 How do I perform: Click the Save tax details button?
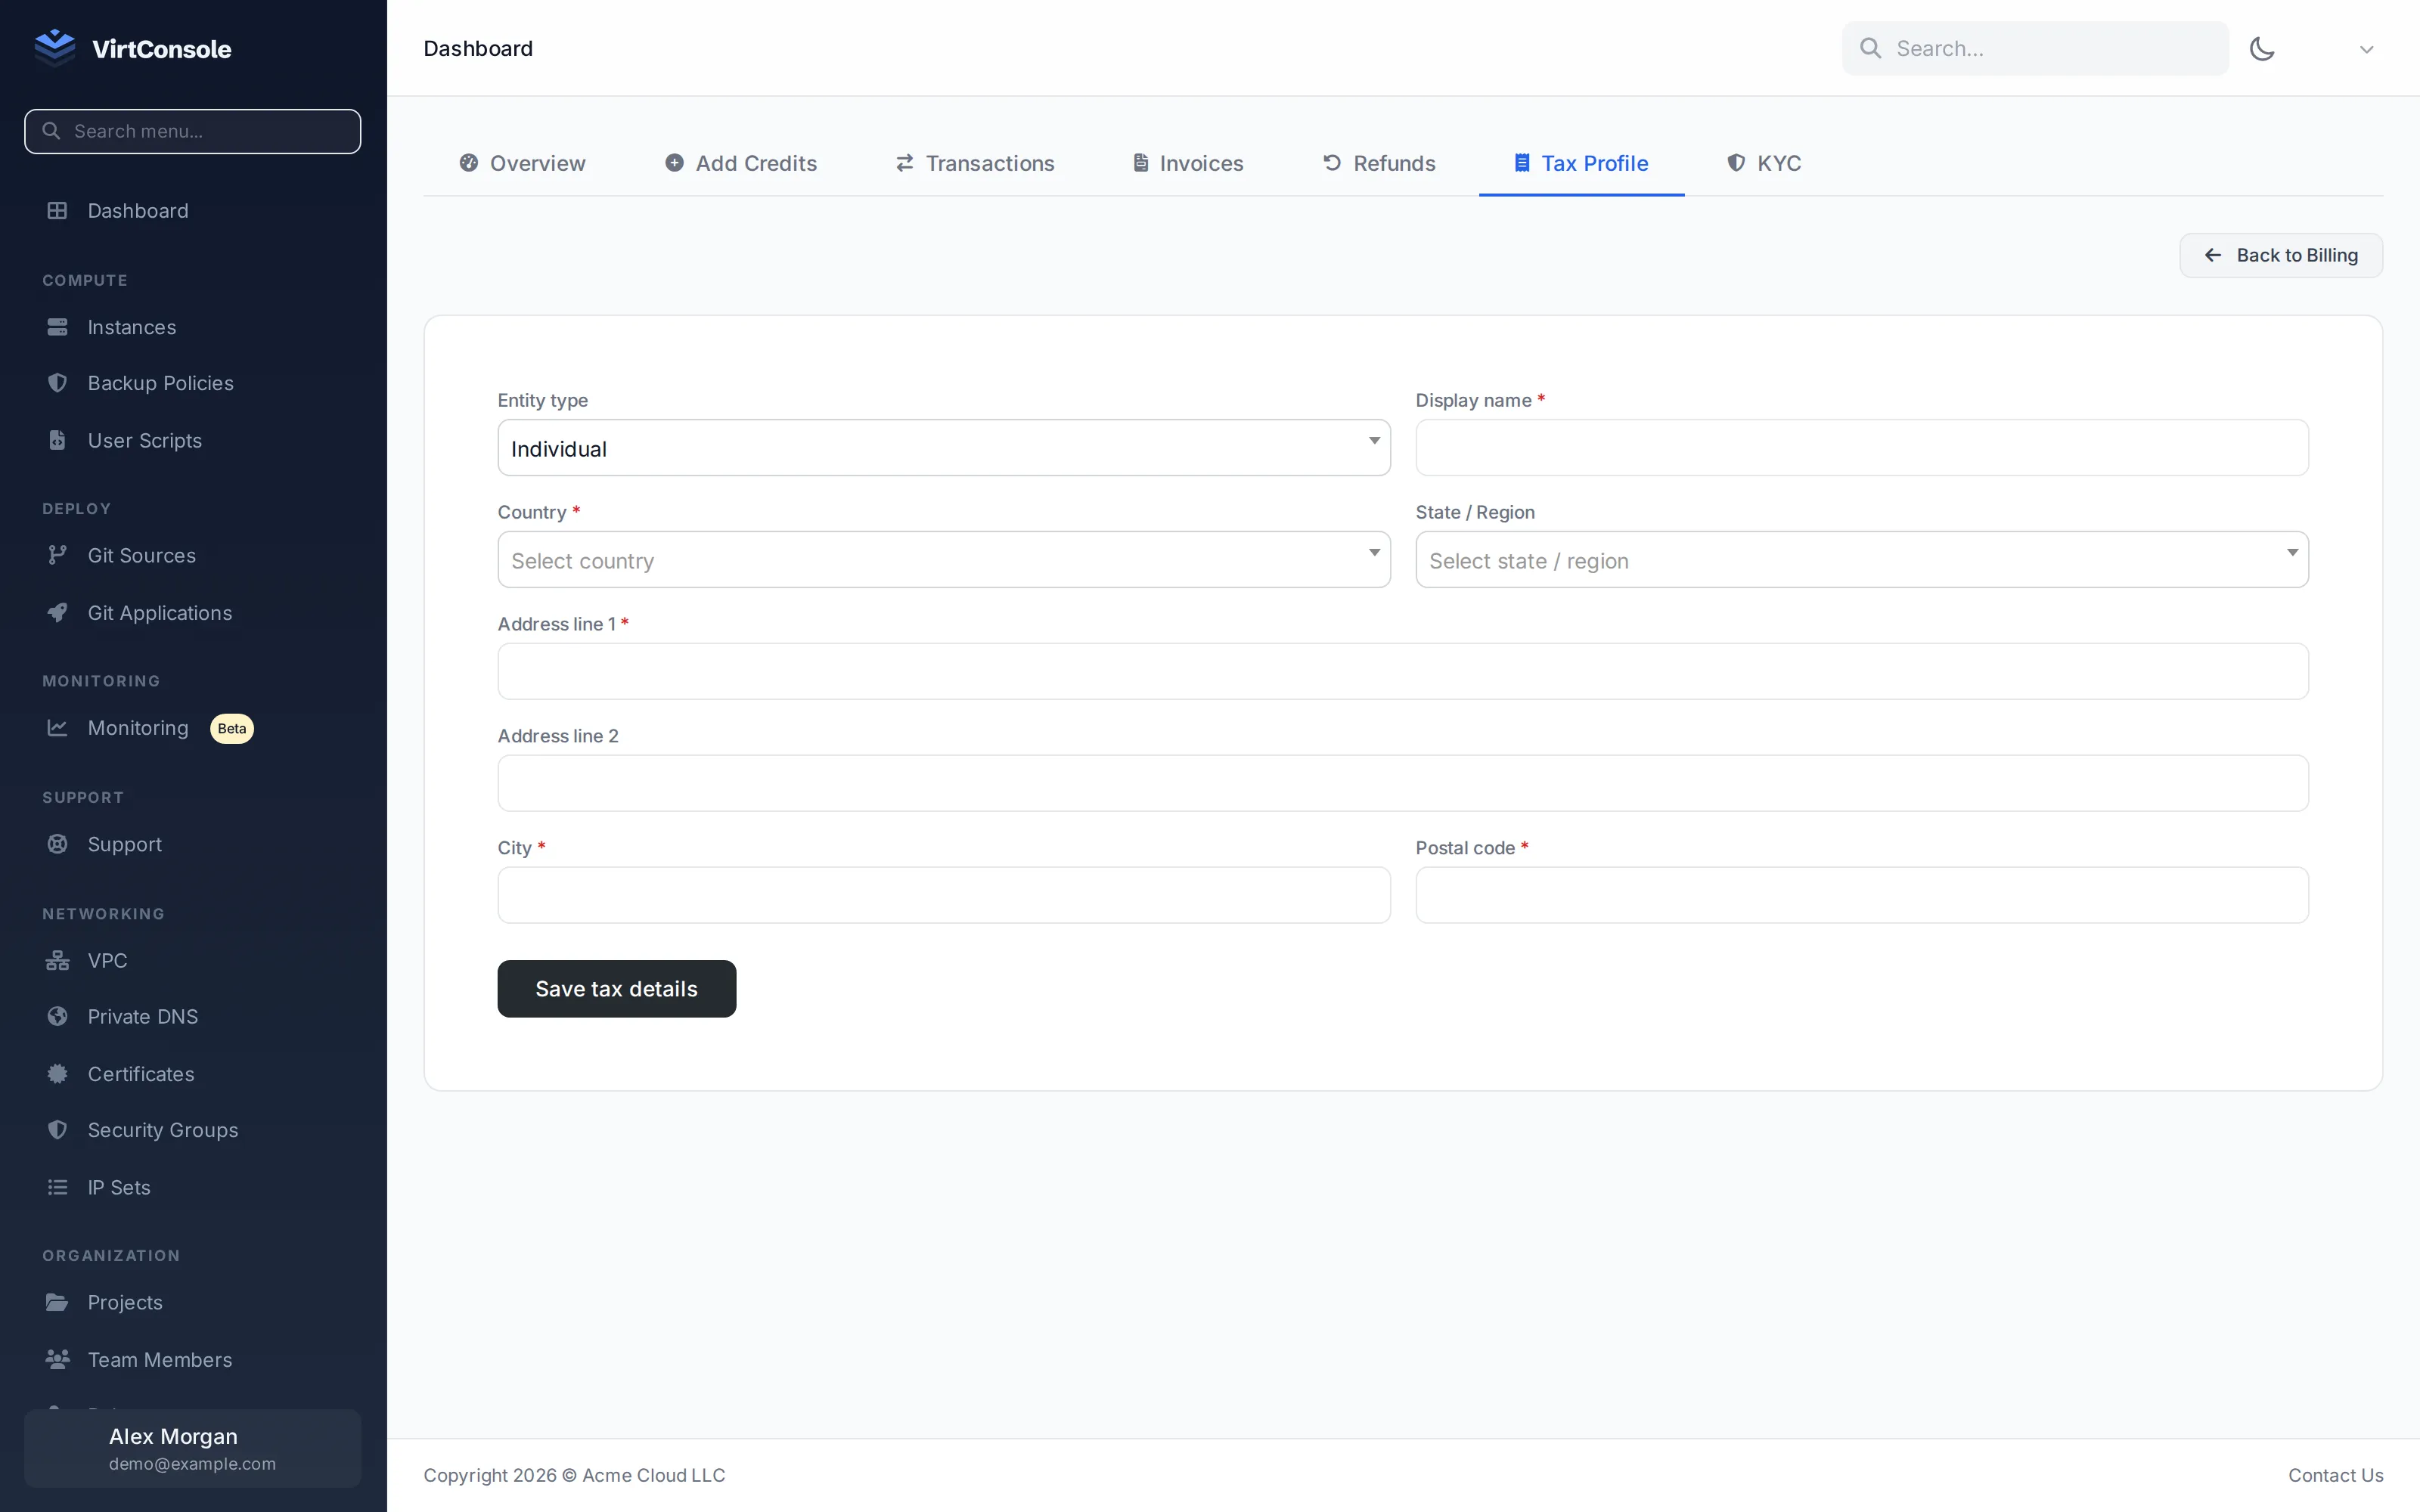[x=617, y=989]
